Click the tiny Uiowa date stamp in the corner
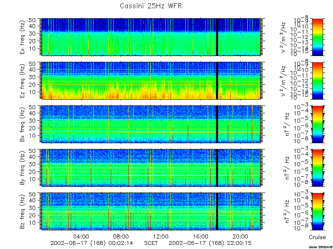 point(321,247)
